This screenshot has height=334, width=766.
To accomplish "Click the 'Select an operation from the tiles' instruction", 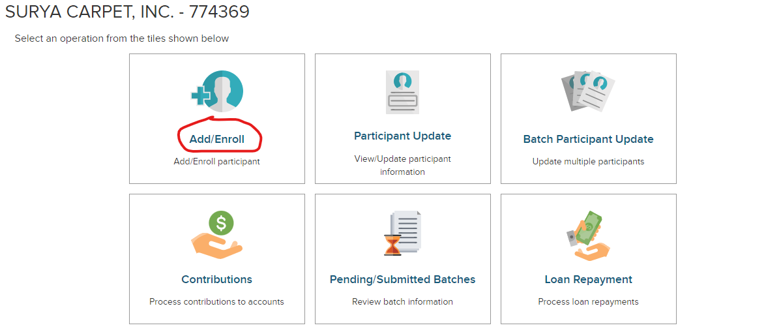I will pos(122,38).
